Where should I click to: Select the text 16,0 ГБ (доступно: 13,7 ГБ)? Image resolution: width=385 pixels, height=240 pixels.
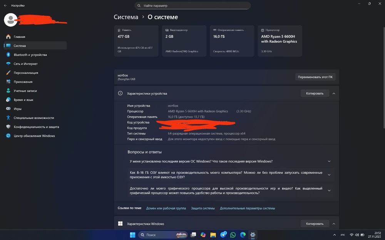point(186,117)
